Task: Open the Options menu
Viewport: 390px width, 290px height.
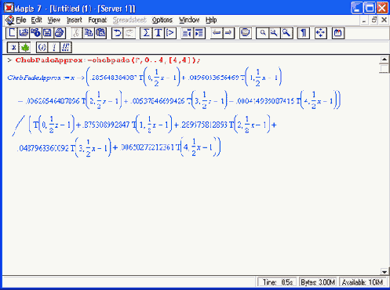Action: pos(162,20)
